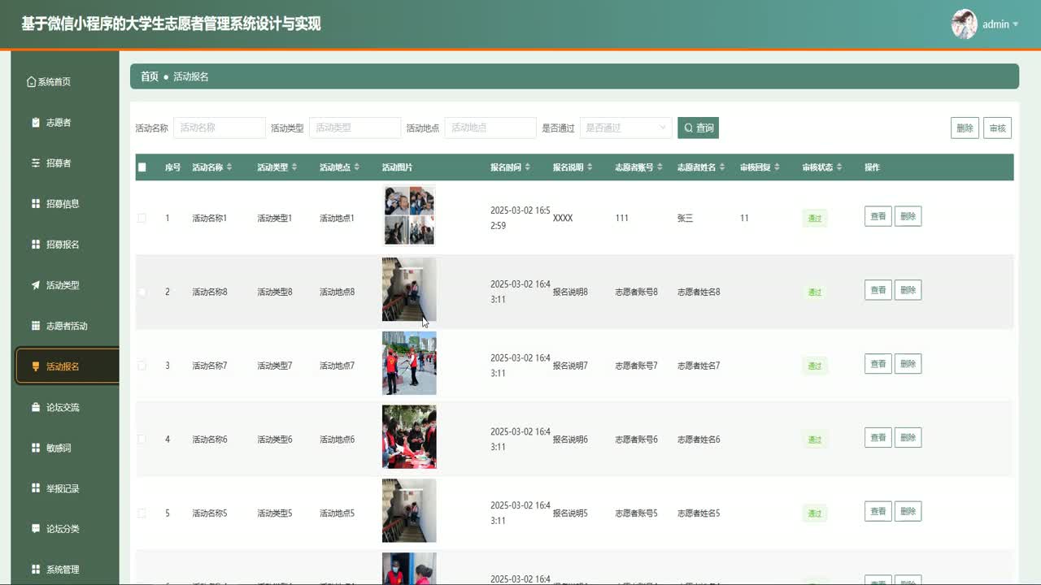Click the sliders icon beside 招募者

[36, 163]
